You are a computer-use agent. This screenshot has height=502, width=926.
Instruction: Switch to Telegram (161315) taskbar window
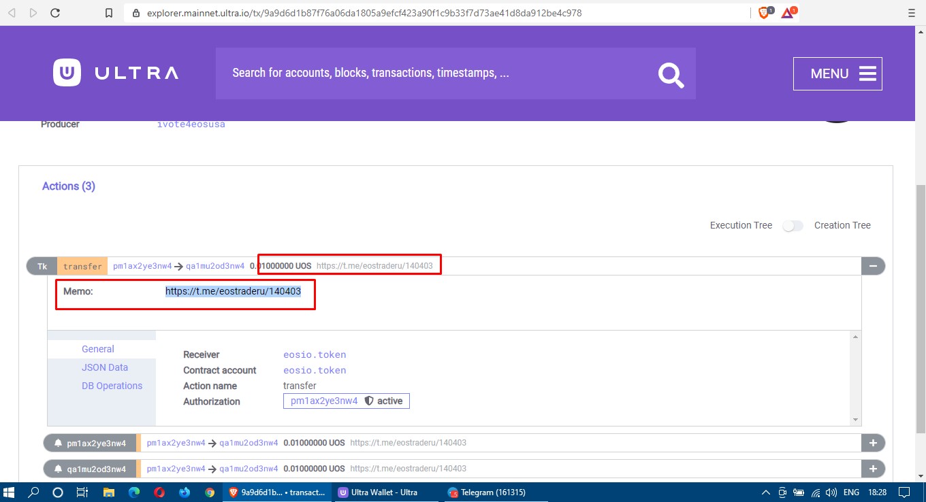point(496,492)
